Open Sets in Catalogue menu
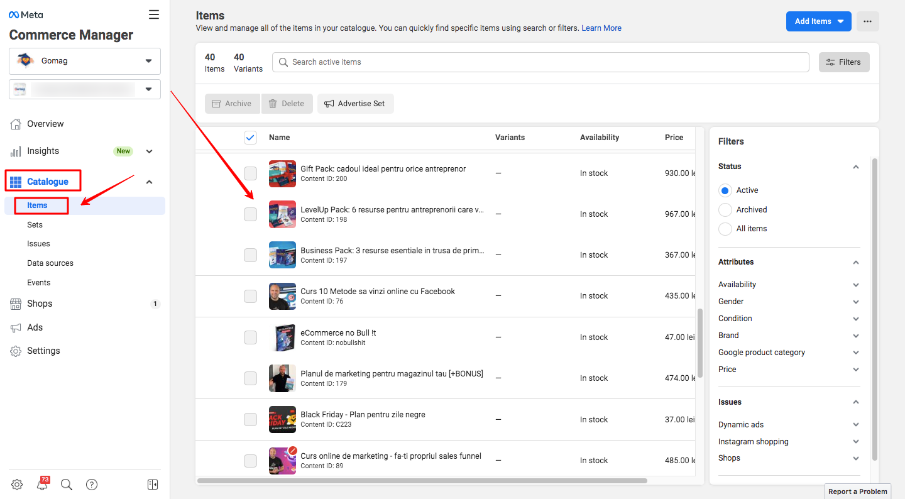The height and width of the screenshot is (499, 905). (x=35, y=225)
